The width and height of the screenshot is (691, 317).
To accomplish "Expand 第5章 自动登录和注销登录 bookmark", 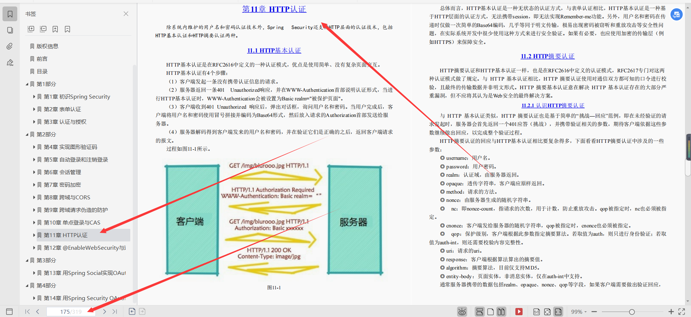I will coord(34,160).
